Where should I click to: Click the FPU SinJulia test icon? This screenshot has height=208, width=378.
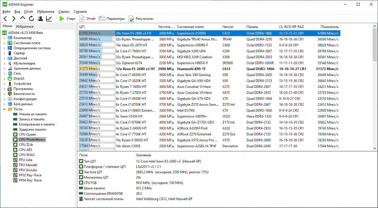(x=15, y=170)
